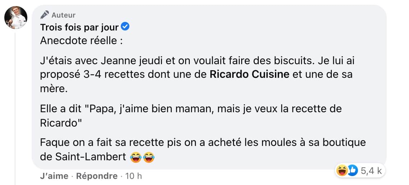Open the "10 h" timestamp link

tap(135, 176)
